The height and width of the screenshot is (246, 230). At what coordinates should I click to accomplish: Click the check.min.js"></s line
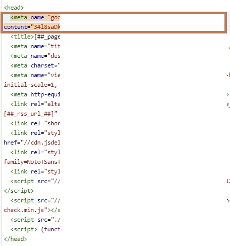pos(32,210)
